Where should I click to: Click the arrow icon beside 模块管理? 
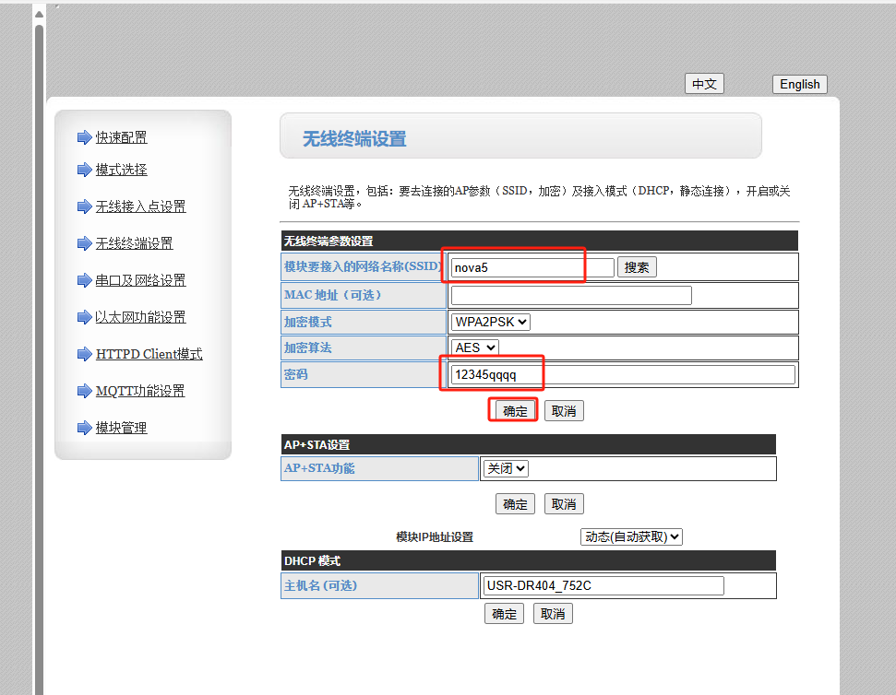point(84,429)
